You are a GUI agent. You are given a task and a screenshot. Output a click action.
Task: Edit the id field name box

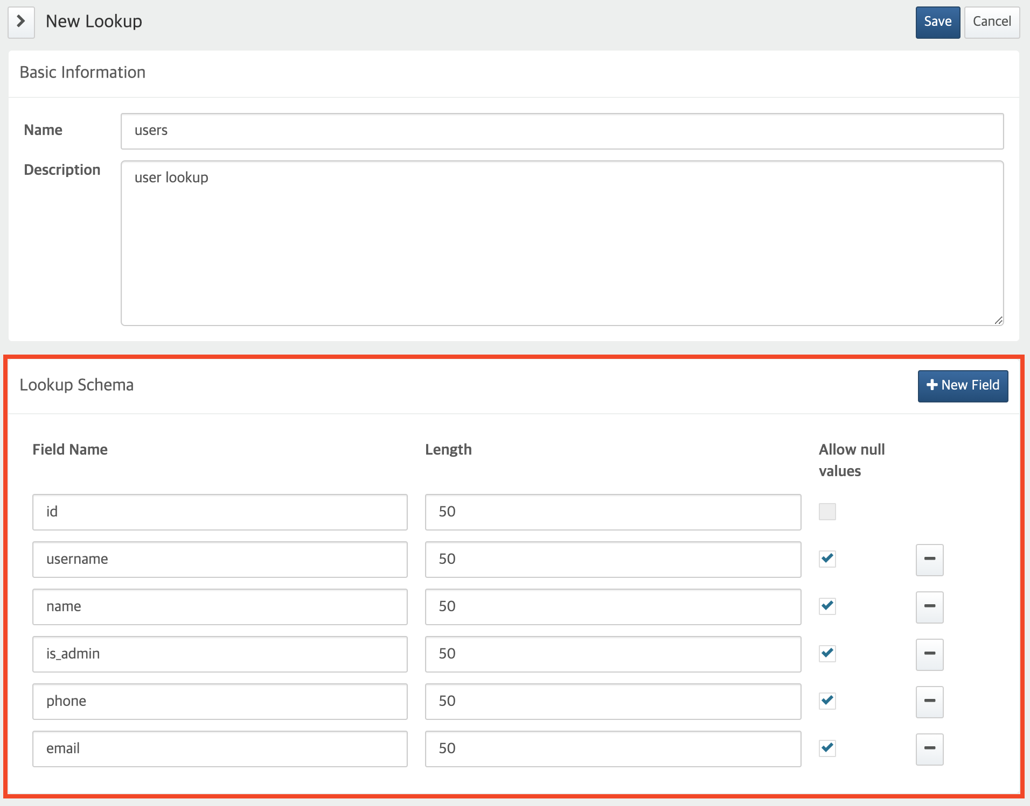[220, 512]
